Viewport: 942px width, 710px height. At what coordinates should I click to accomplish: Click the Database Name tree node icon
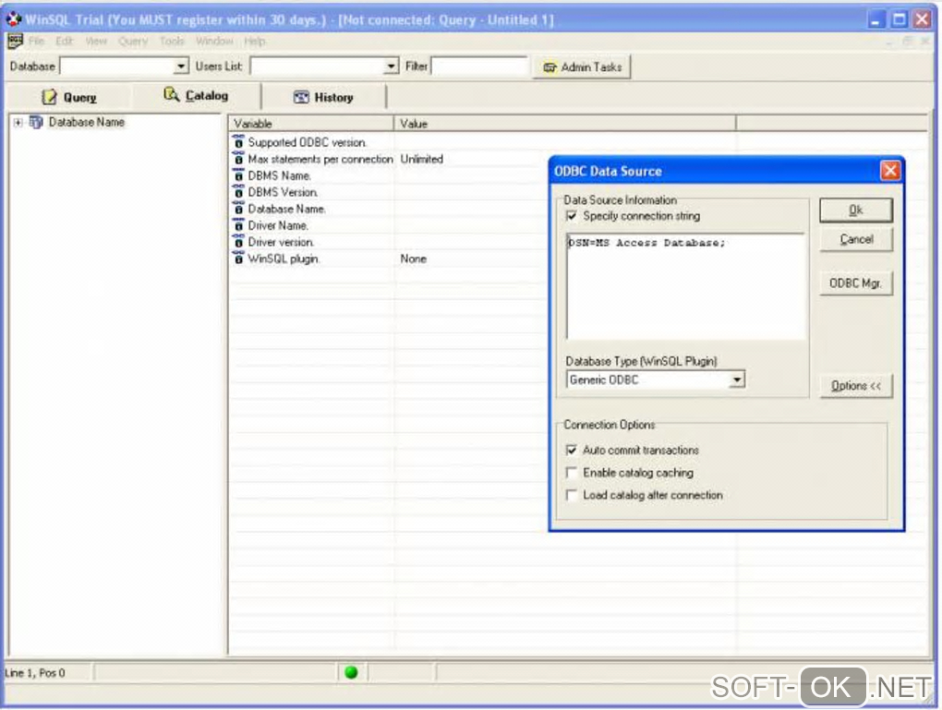point(36,123)
